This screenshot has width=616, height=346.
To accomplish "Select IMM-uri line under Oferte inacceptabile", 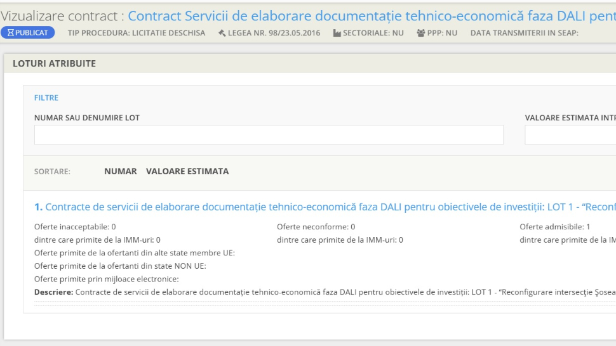I will [97, 240].
